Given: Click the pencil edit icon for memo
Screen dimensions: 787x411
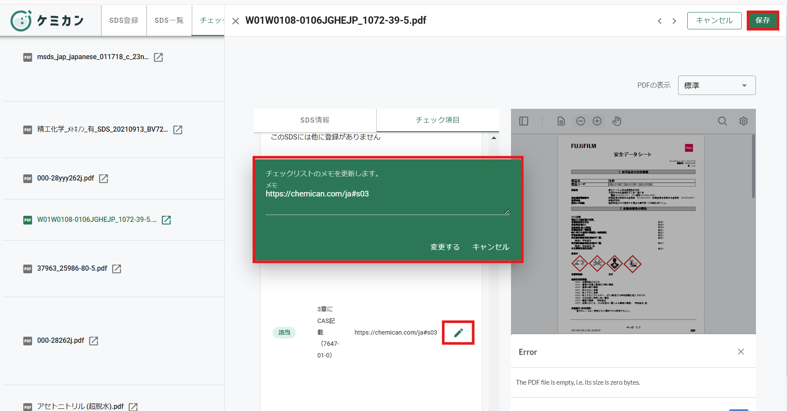Looking at the screenshot, I should (458, 332).
